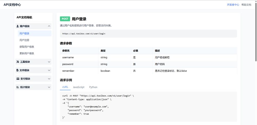The image size is (257, 125).
Task: Click the 用户模块 person icon
Action: (17, 26)
